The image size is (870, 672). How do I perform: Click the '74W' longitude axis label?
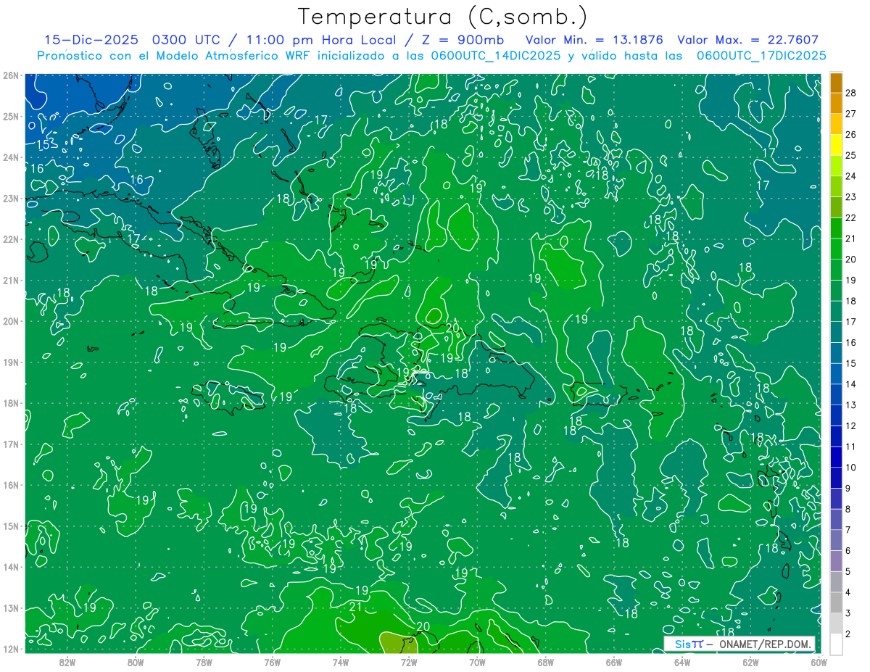coord(340,662)
